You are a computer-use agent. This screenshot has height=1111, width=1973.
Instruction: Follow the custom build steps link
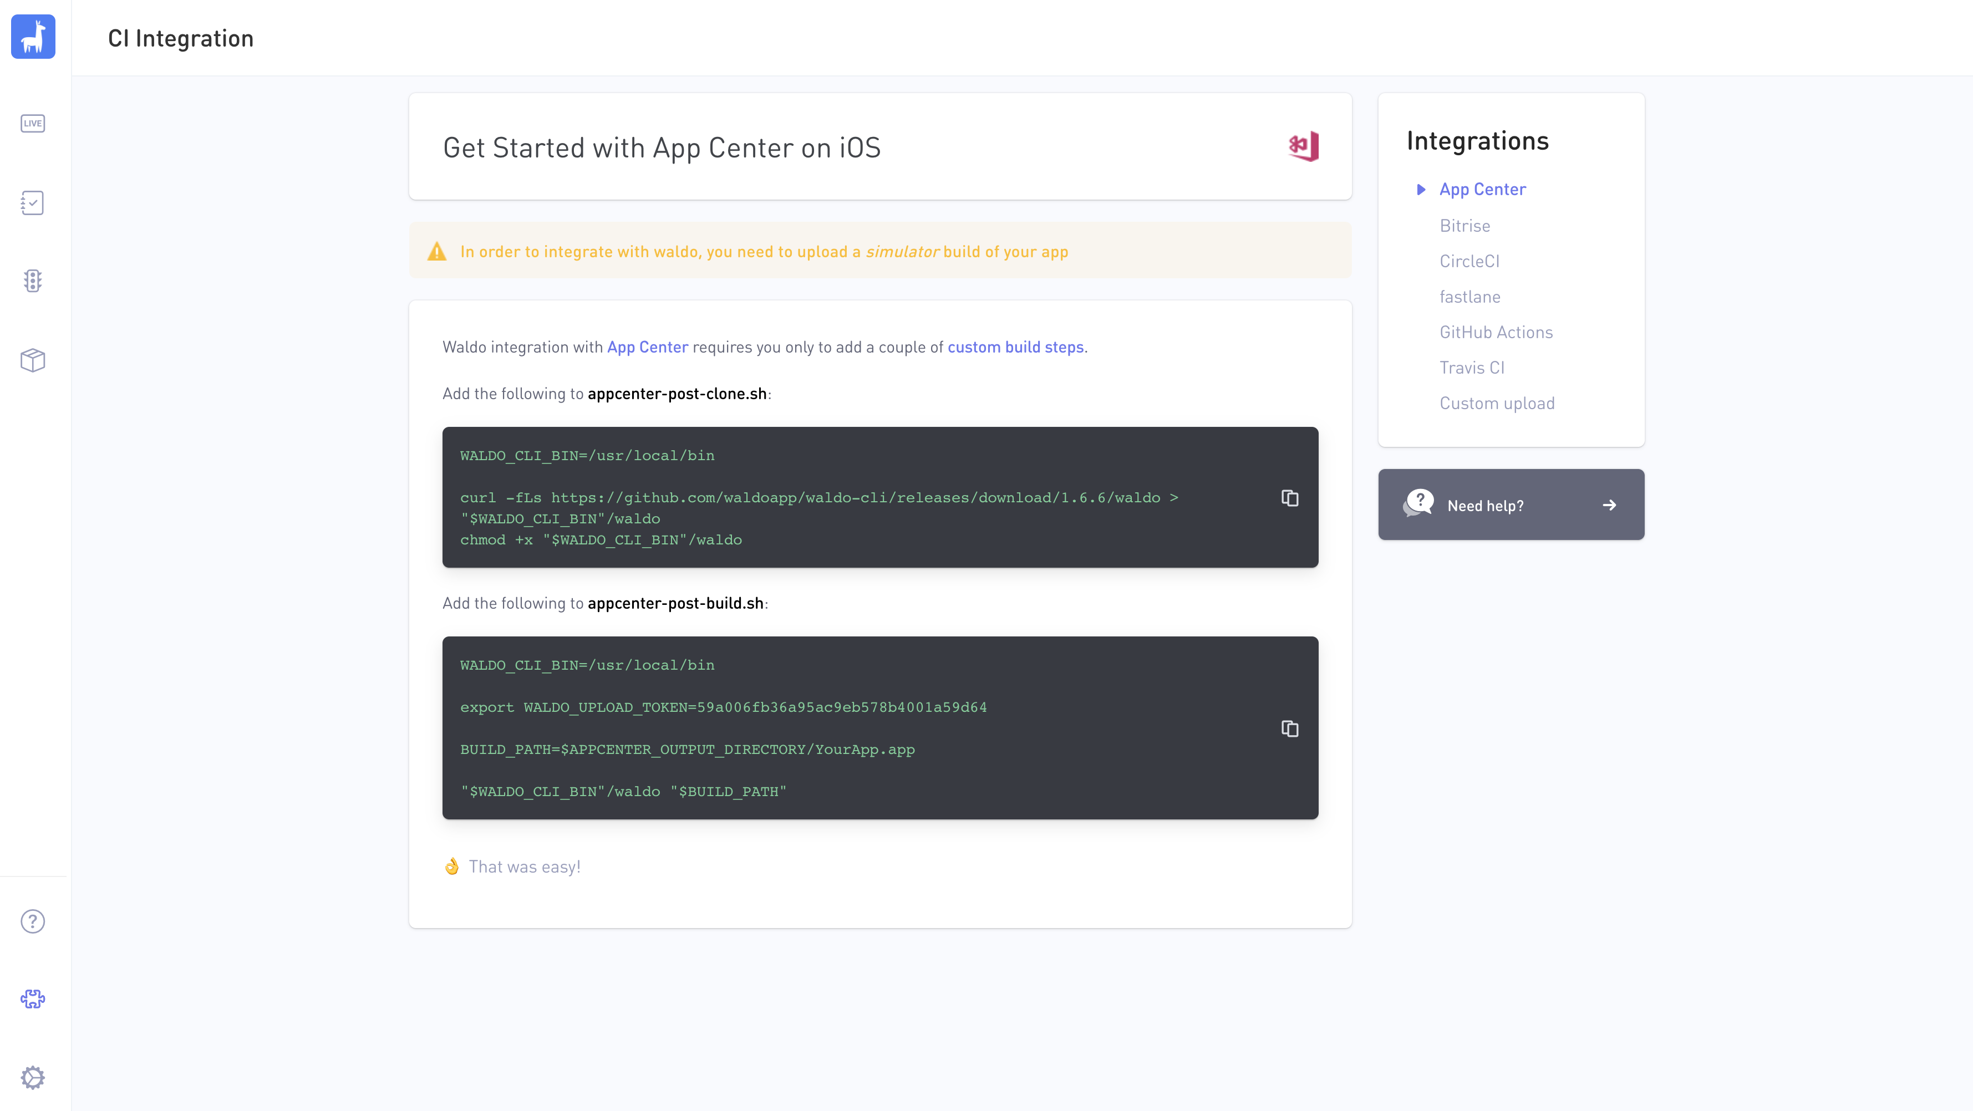[1015, 347]
